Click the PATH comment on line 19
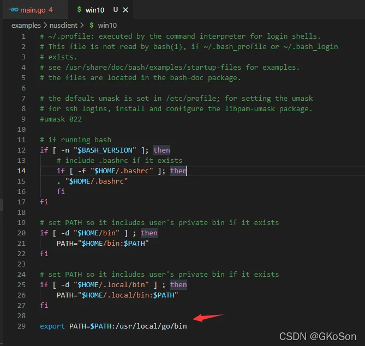Image resolution: width=365 pixels, height=346 pixels. click(x=159, y=223)
